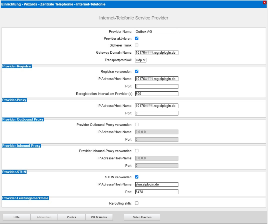Select the STUN Port field
The height and width of the screenshot is (224, 268).
156,192
